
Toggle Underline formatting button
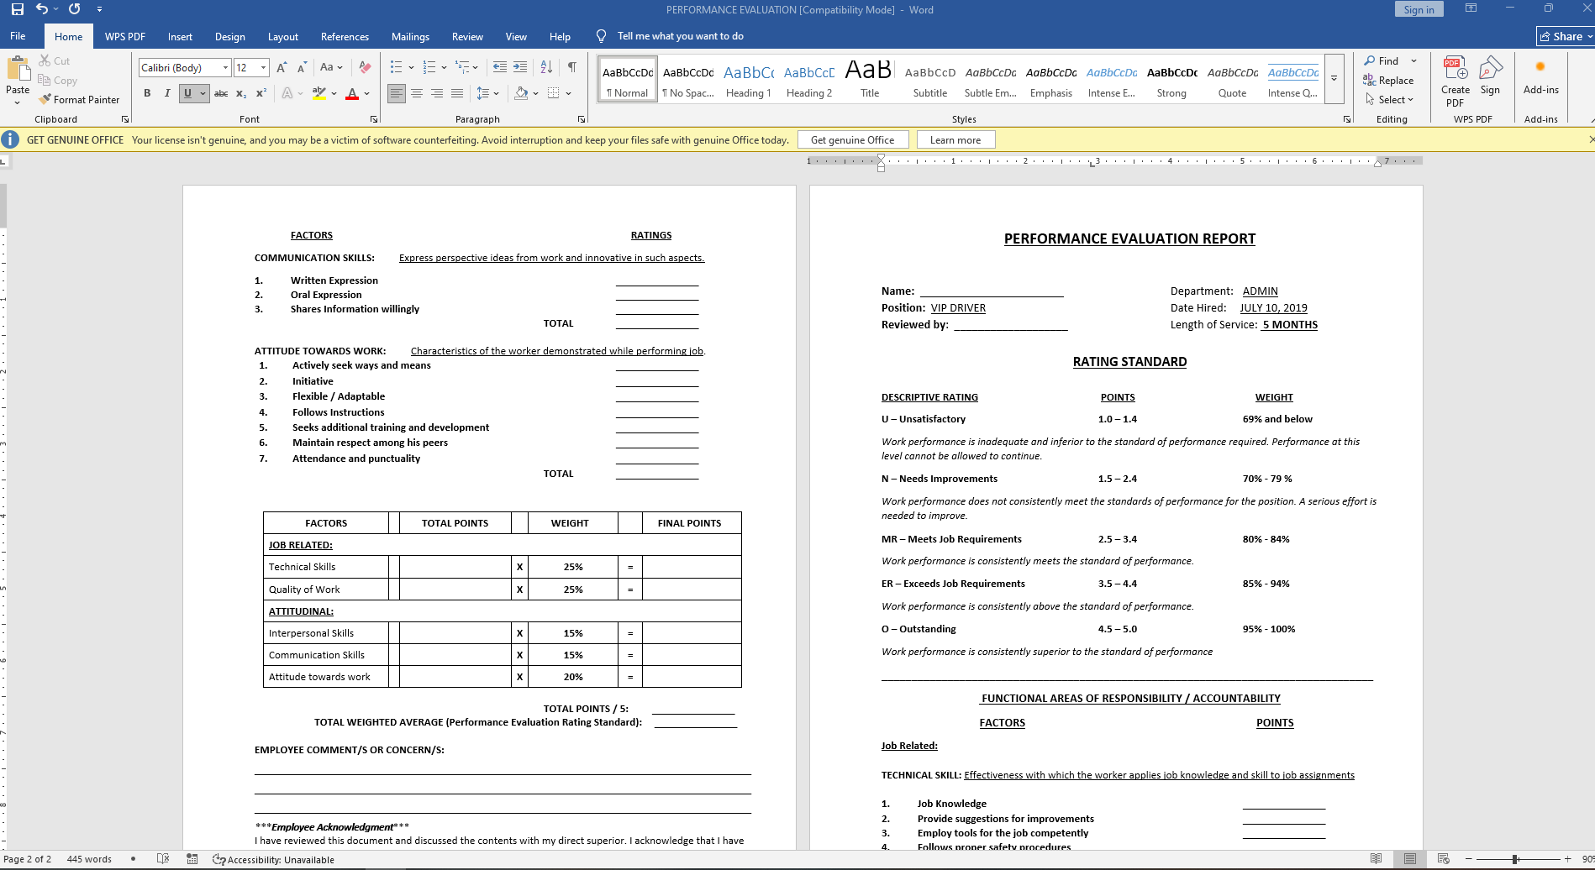click(187, 93)
